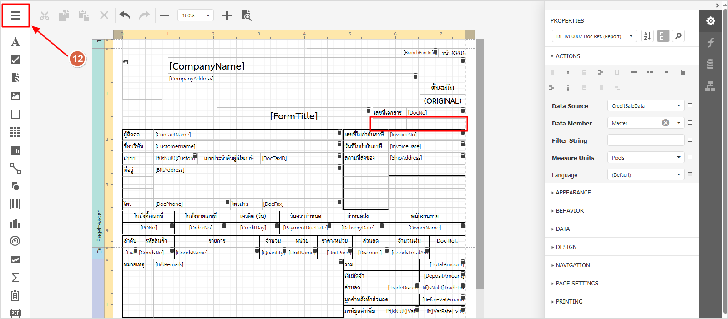Open the hamburger main menu
Screen dimensions: 728x319
coord(15,15)
